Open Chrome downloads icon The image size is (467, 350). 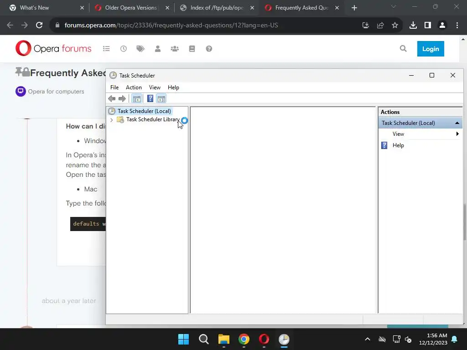click(x=413, y=26)
